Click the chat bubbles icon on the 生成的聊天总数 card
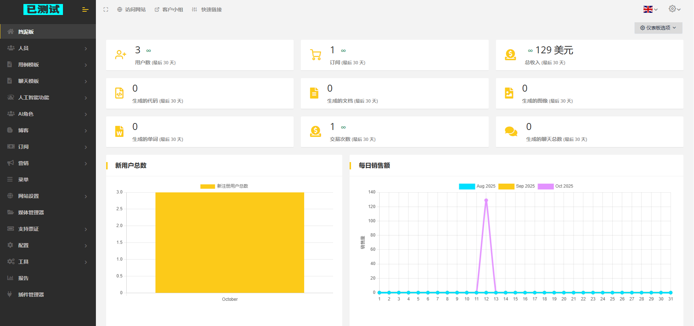This screenshot has height=326, width=694. pyautogui.click(x=511, y=131)
